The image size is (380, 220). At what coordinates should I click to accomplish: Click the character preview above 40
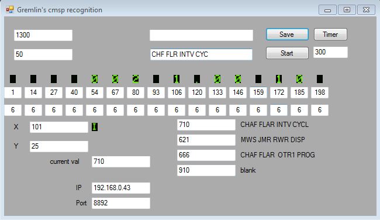[74, 79]
